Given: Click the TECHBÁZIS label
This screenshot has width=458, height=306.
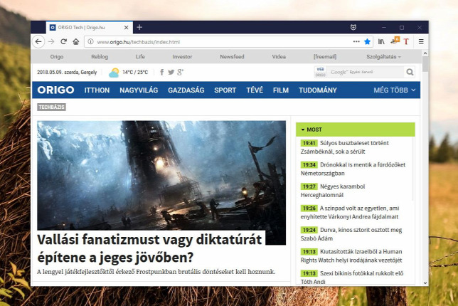Looking at the screenshot, I should [x=51, y=107].
